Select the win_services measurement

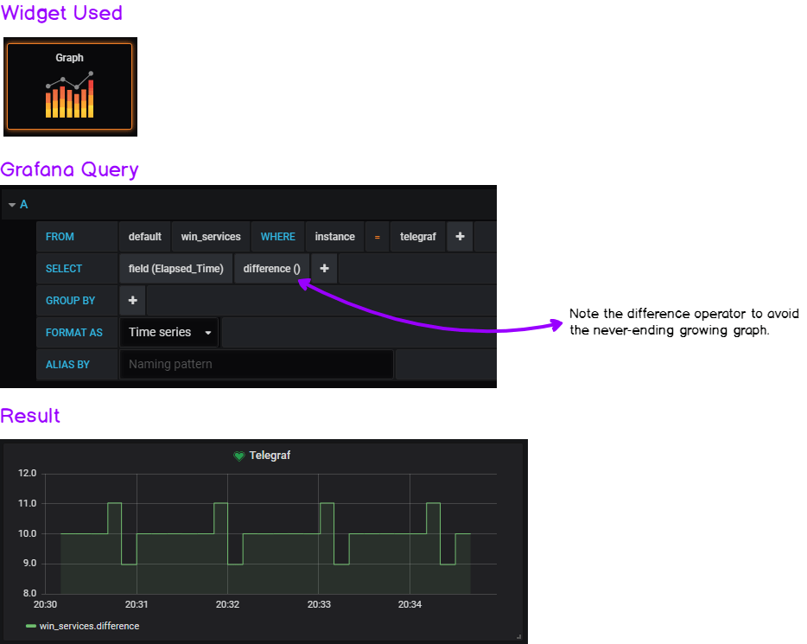211,236
